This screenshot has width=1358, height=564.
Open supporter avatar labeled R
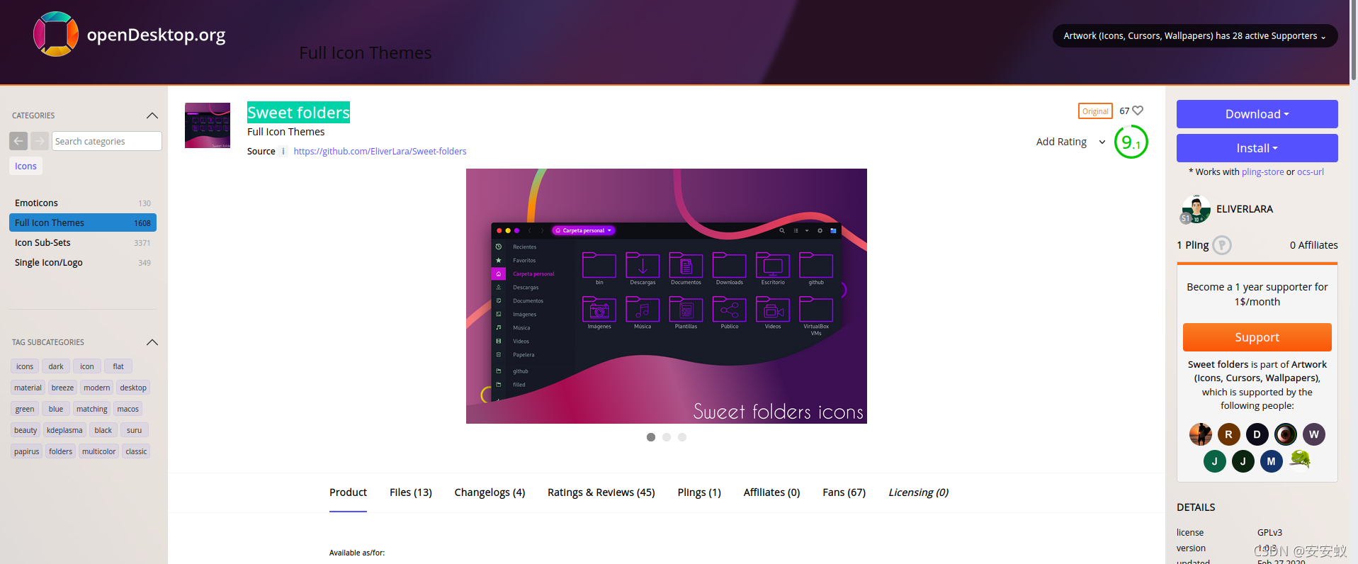point(1228,434)
